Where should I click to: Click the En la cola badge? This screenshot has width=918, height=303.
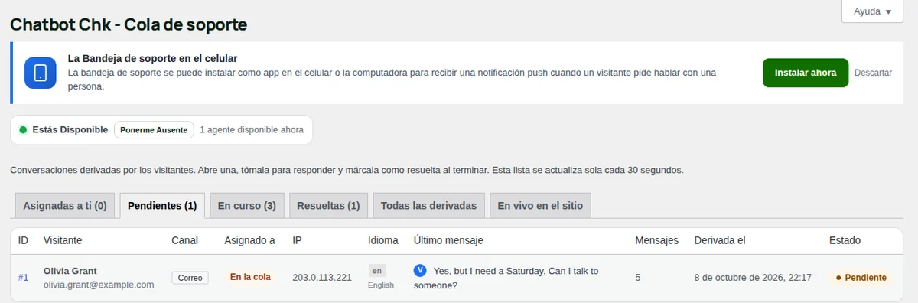tap(250, 277)
